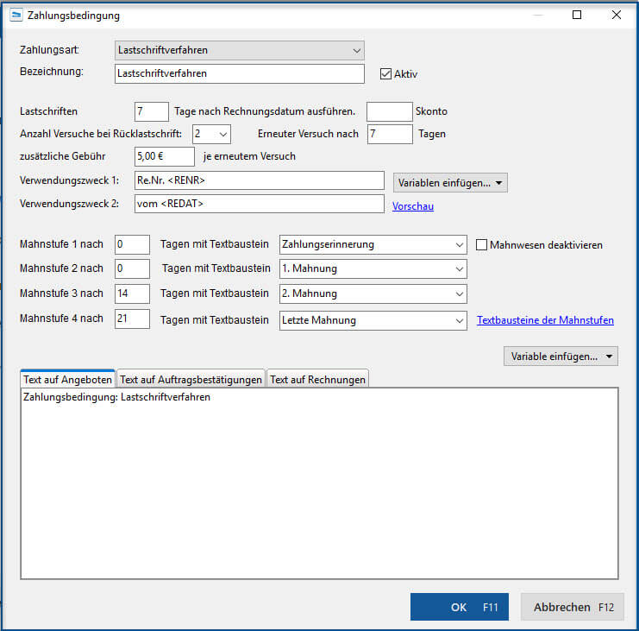
Task: Select the Text auf Angeboten tab
Action: 67,379
